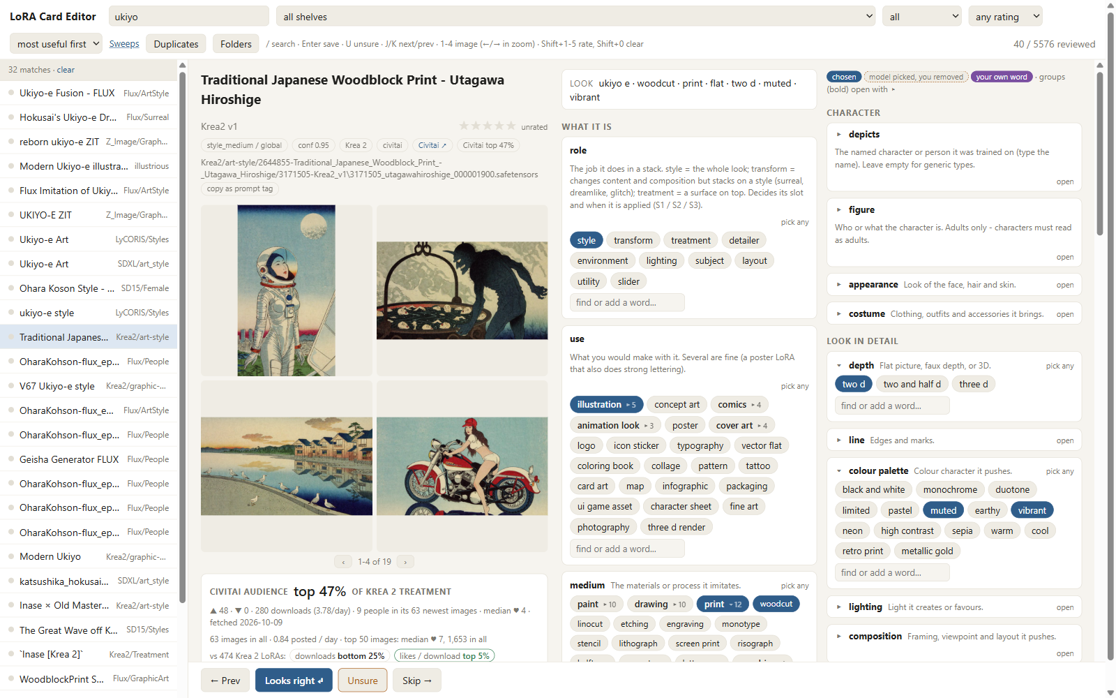Select 'Geisha Generator FLUX' in list

point(89,459)
